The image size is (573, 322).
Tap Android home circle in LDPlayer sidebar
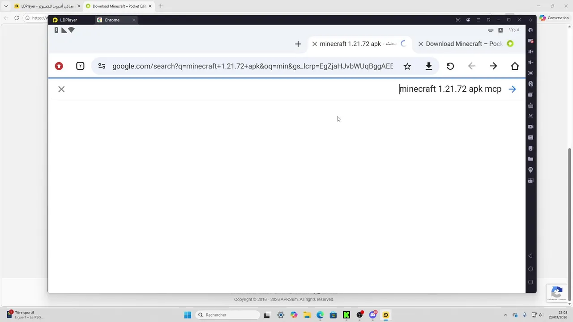pos(530,269)
